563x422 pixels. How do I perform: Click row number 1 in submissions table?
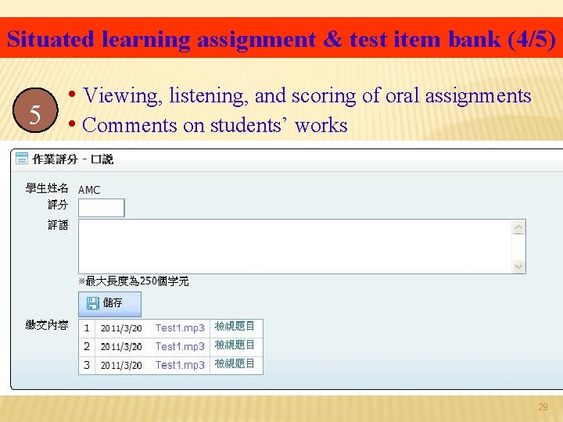tap(87, 328)
